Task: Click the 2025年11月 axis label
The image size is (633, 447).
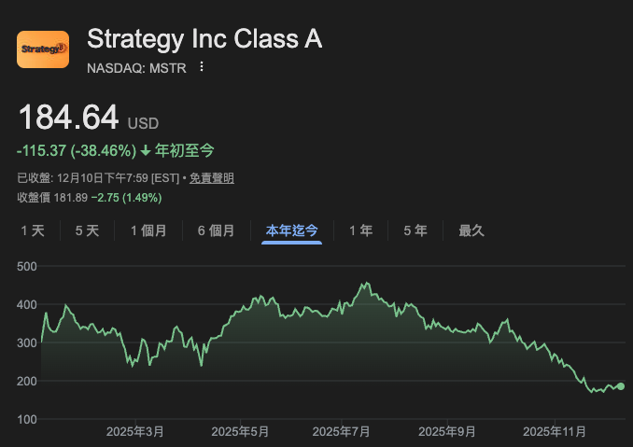Action: 555,431
